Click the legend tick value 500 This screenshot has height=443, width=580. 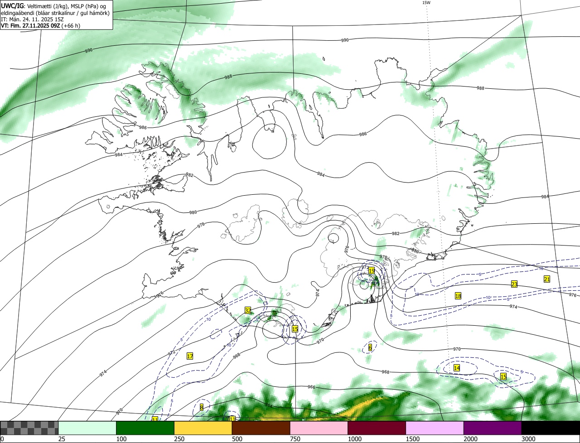pyautogui.click(x=237, y=439)
